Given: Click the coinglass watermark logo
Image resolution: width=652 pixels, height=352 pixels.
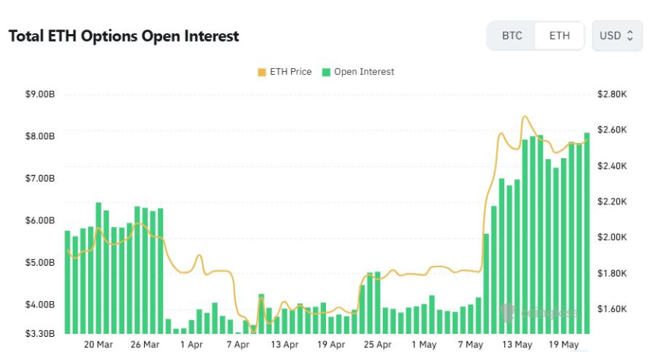Looking at the screenshot, I should click(538, 312).
